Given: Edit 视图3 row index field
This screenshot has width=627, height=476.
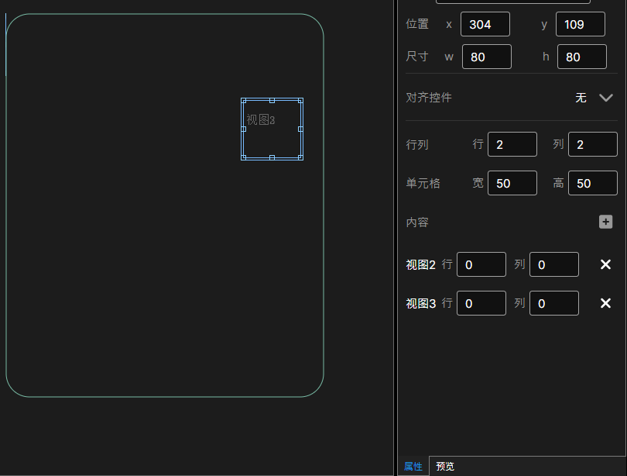Looking at the screenshot, I should (x=481, y=303).
